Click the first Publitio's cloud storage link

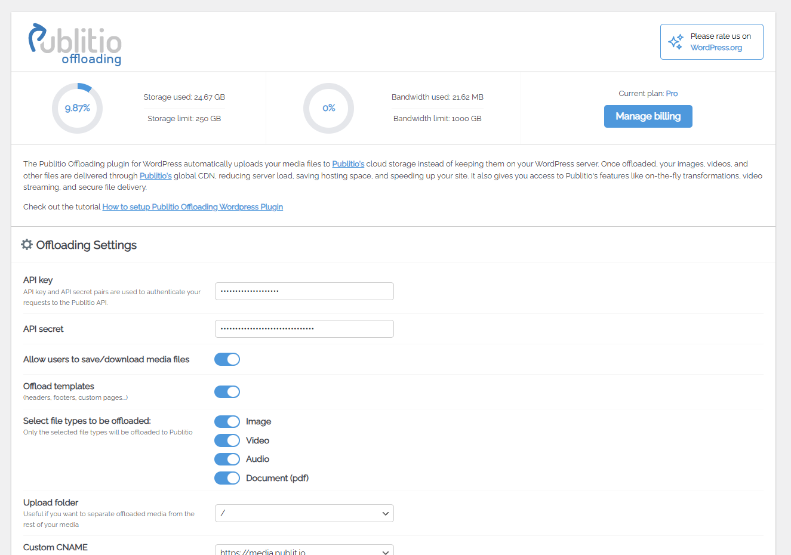(348, 164)
